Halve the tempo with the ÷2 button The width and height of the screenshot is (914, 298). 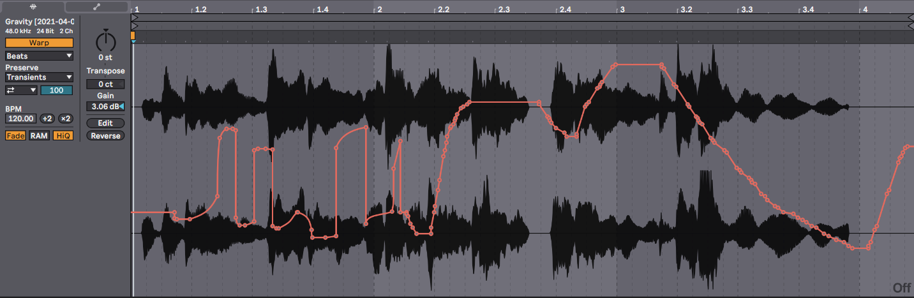point(47,119)
